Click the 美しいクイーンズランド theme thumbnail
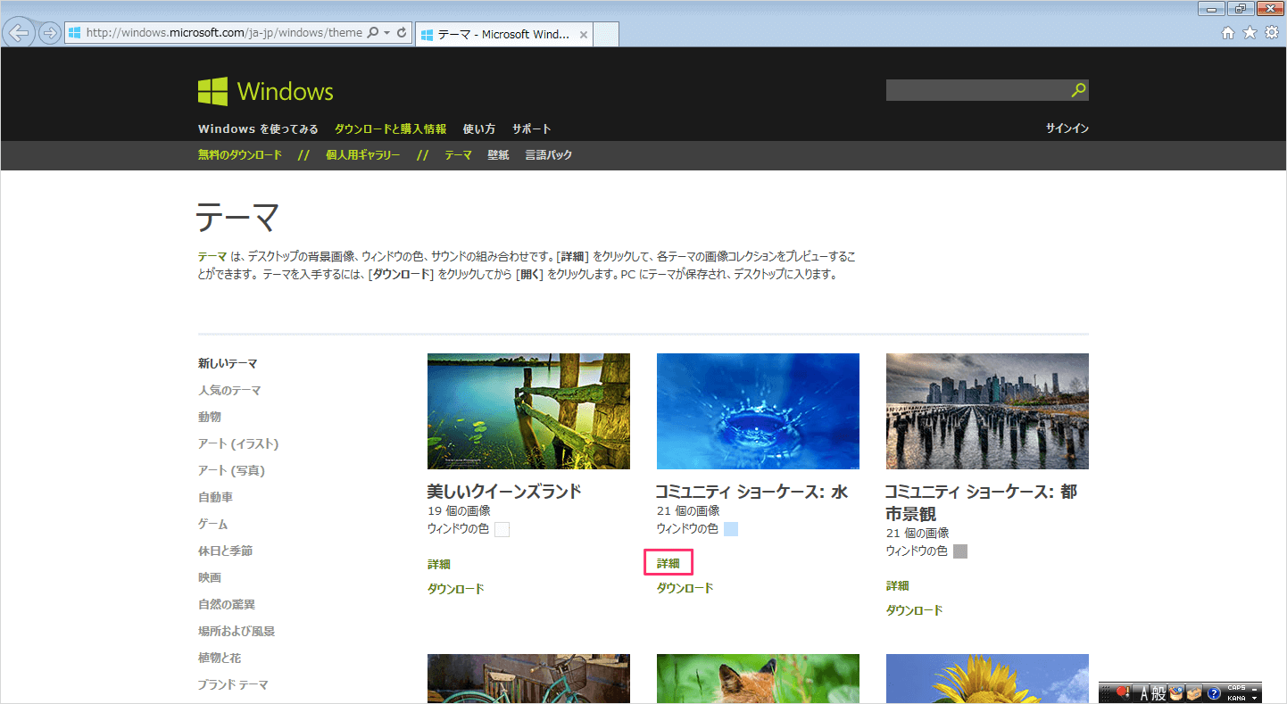 [x=528, y=411]
